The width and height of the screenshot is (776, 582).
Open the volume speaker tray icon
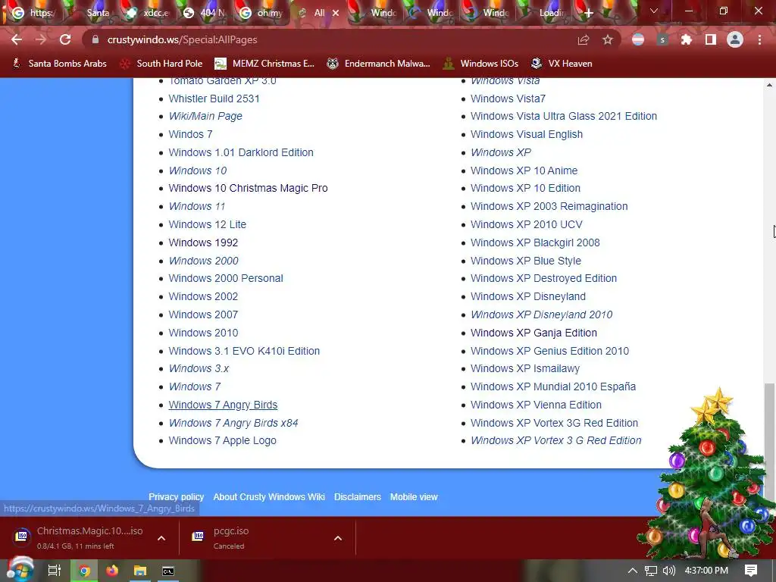pos(668,571)
